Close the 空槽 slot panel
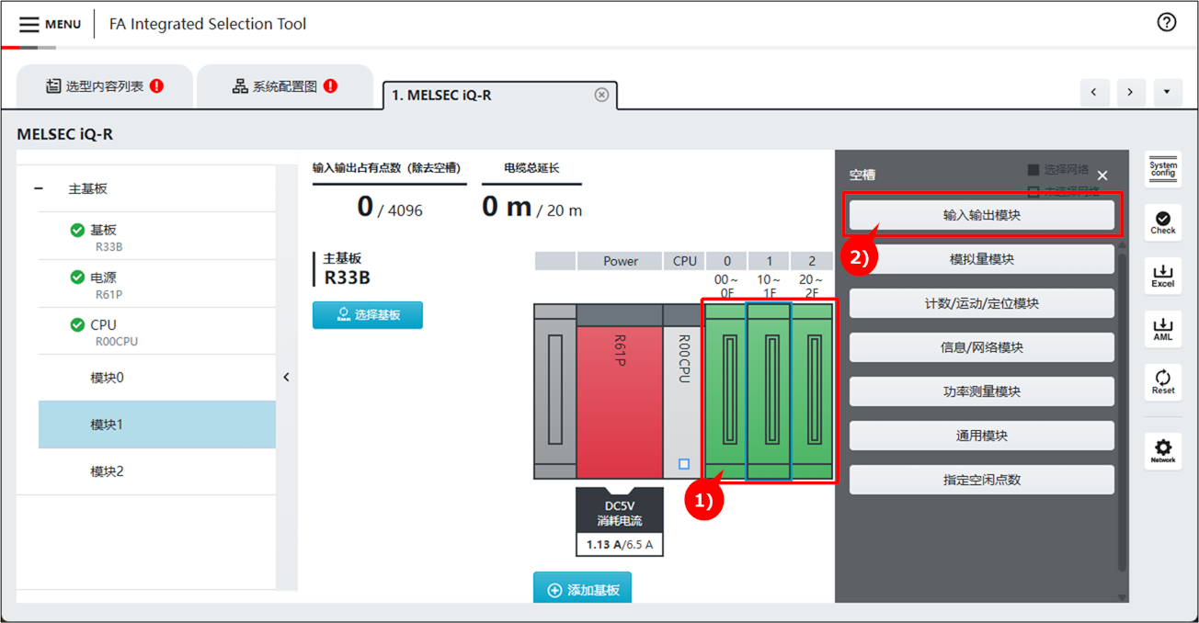Viewport: 1199px width, 623px height. click(x=1102, y=176)
